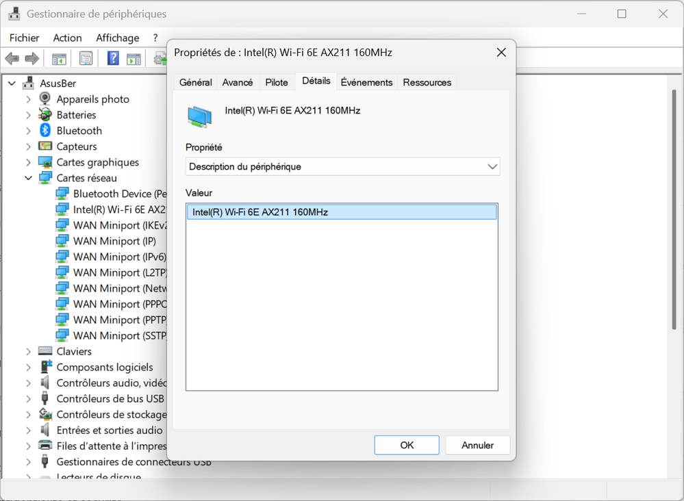Expand the Bluetooth category
This screenshot has width=684, height=501.
(28, 130)
